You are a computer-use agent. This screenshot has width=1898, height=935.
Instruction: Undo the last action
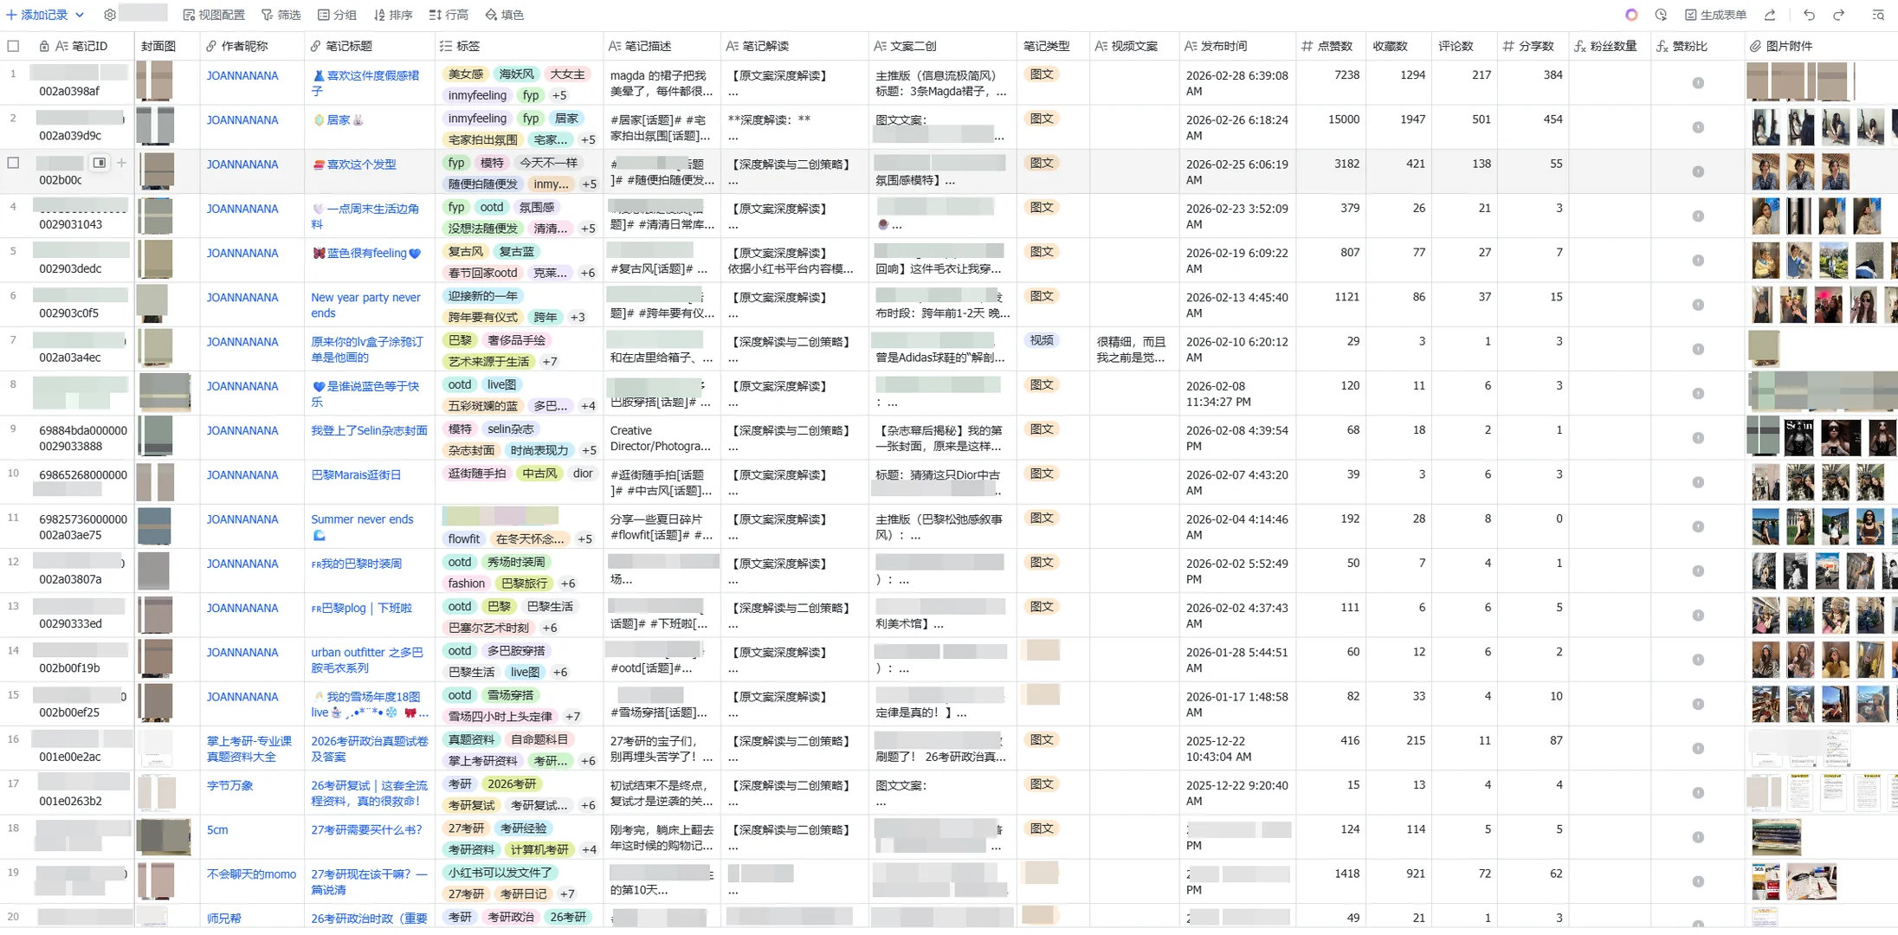[x=1809, y=15]
